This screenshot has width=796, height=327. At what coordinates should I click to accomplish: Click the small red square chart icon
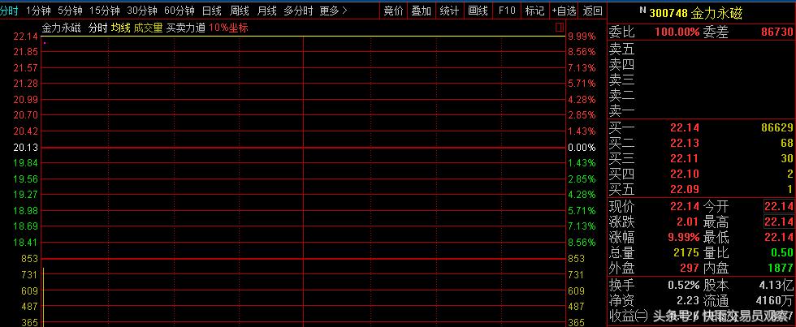point(560,27)
